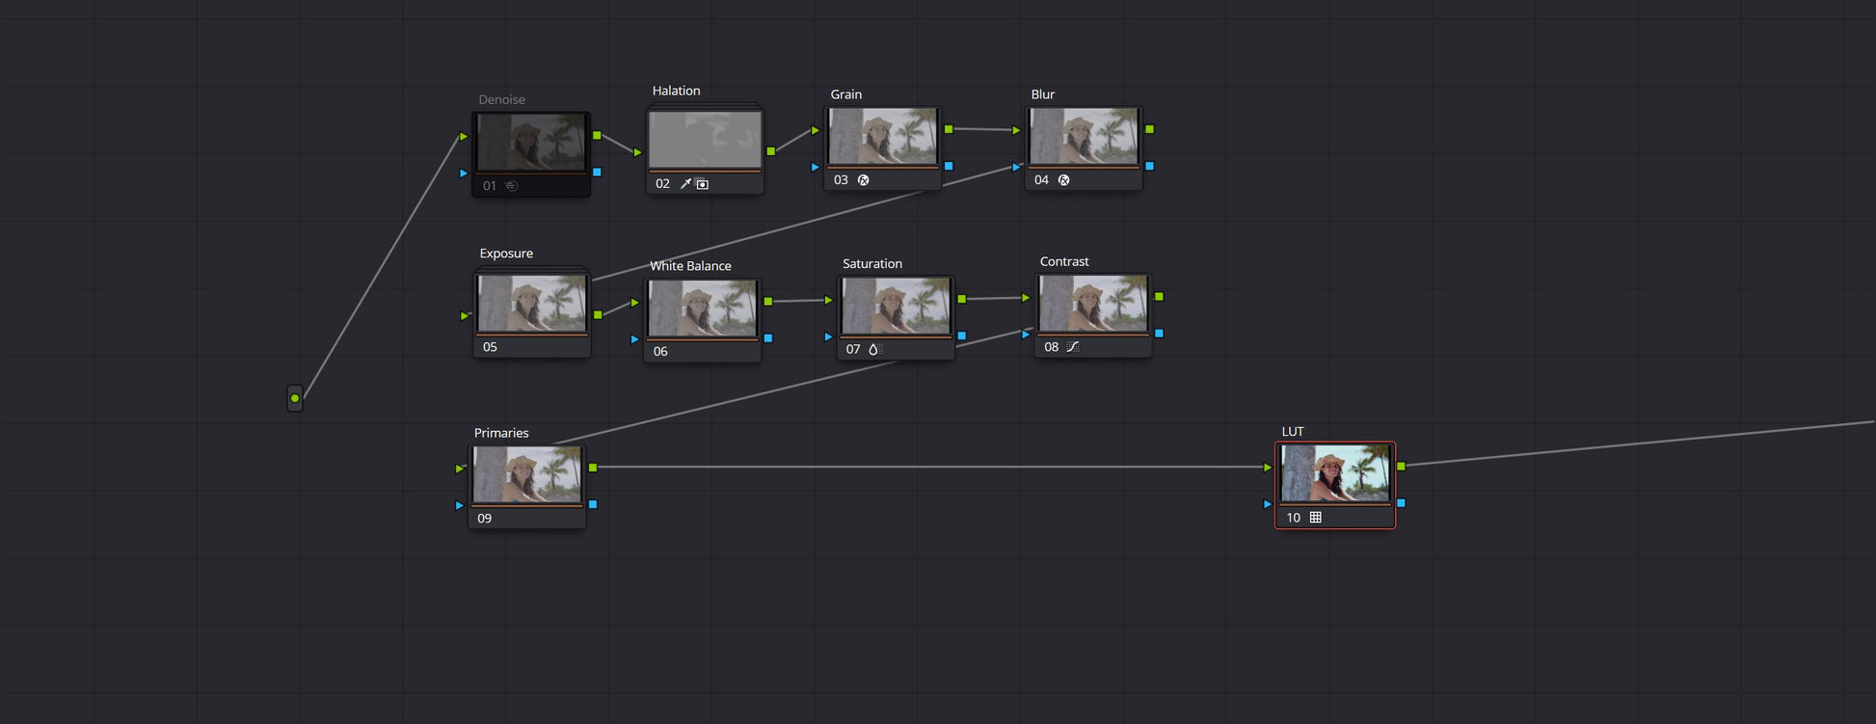Viewport: 1876px width, 724px height.
Task: Click the FX badge on the Blur node
Action: coord(1063,180)
